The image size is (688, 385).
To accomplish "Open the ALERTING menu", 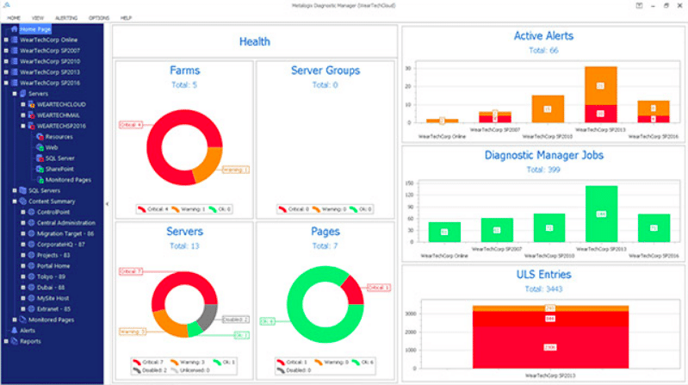I will click(66, 18).
